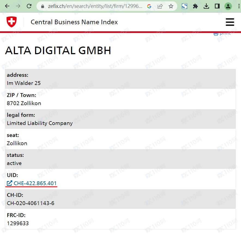Show the browser downloads
The image size is (241, 235).
click(206, 6)
